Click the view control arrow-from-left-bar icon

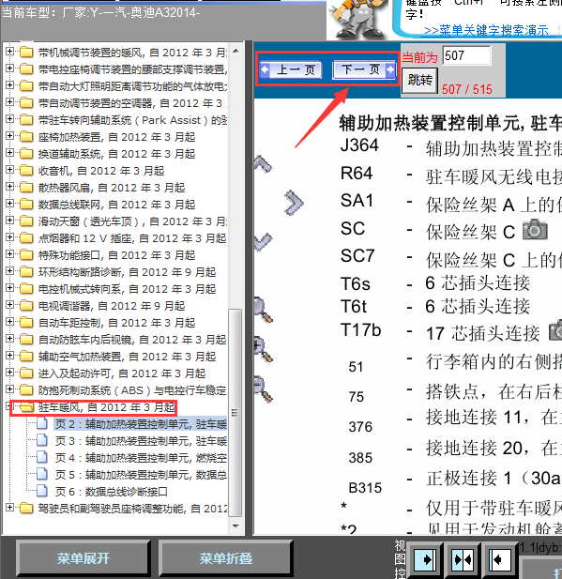[500, 560]
